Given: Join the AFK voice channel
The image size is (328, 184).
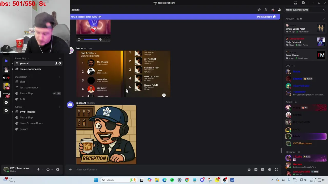Looking at the screenshot, I should [38, 99].
